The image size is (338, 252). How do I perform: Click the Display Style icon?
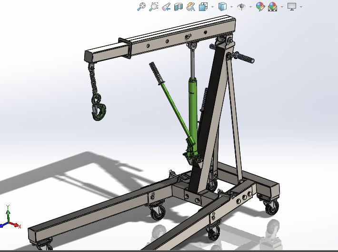tap(222, 7)
